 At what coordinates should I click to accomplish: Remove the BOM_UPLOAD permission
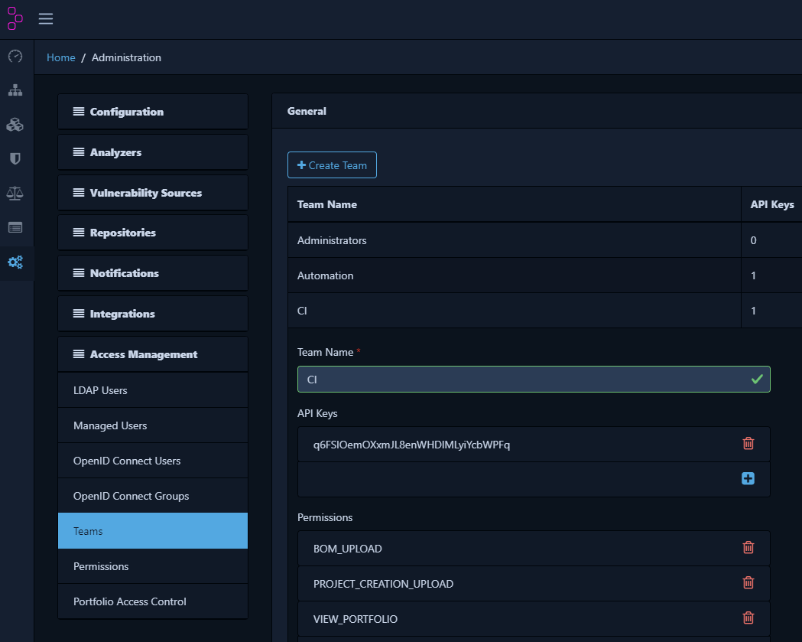[x=748, y=548]
